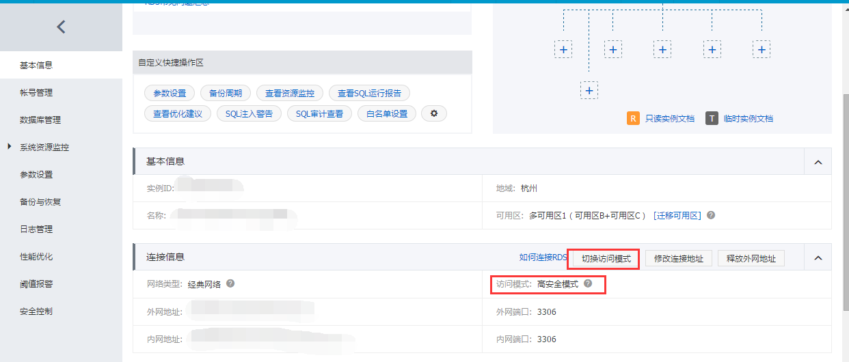
Task: Expand the 系统资源监控 sidebar item
Action: pos(10,147)
